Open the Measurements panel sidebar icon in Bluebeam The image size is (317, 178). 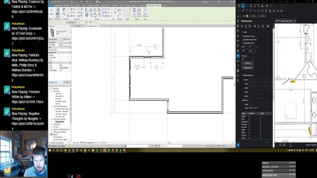[x=238, y=56]
